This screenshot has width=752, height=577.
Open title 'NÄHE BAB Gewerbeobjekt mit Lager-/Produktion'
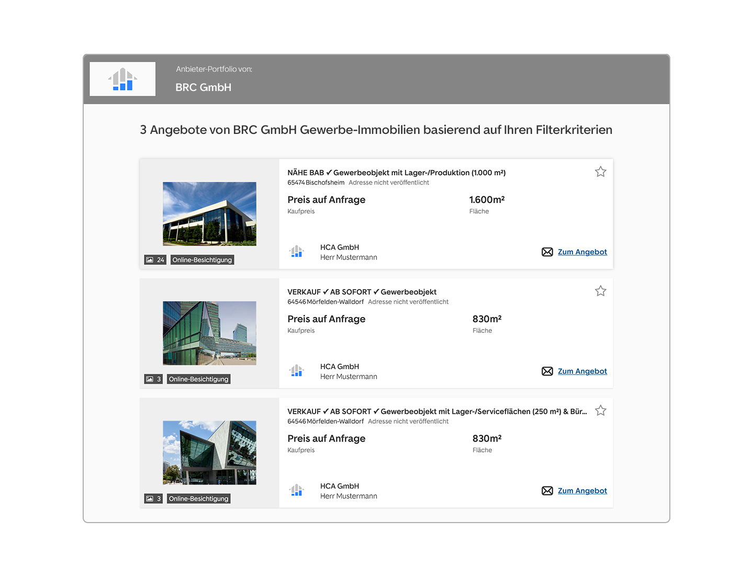(x=396, y=173)
